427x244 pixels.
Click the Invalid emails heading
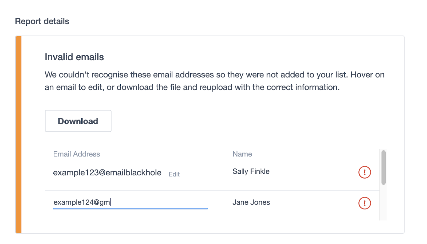(74, 57)
